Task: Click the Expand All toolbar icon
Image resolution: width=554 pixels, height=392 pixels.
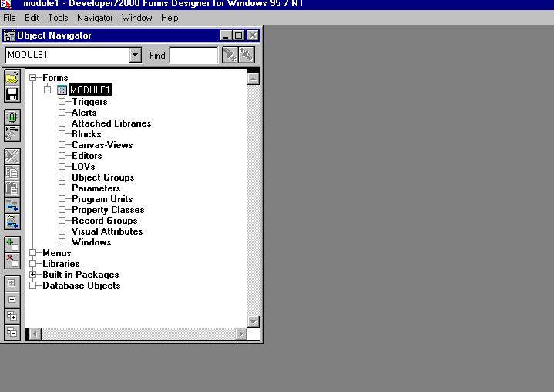Action: [12, 316]
